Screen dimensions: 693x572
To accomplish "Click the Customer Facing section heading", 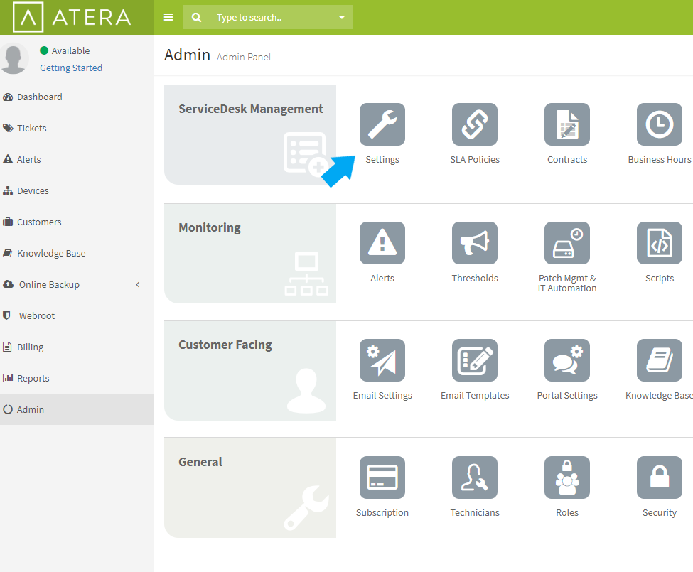I will pyautogui.click(x=225, y=345).
